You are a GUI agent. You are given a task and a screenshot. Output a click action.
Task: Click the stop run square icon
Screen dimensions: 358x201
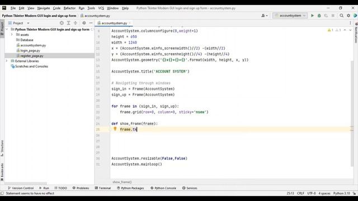pos(333,16)
